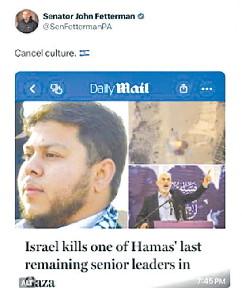Open the man speaking at podium photo

[x=177, y=196]
